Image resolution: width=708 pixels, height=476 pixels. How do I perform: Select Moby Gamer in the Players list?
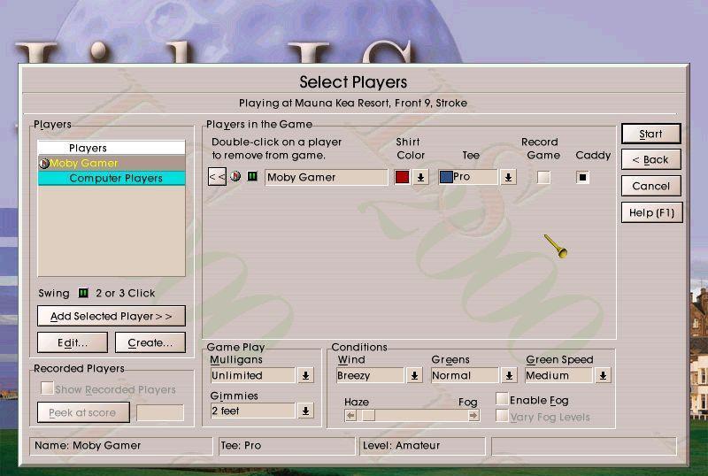pos(84,164)
